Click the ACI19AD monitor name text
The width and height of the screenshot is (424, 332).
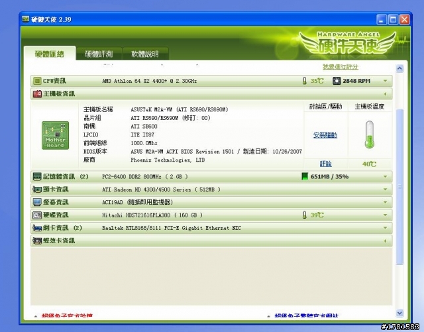tap(137, 202)
